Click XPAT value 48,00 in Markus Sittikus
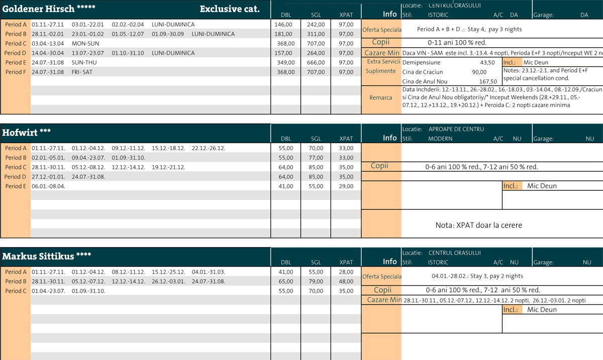Viewport: 603px width, 360px height. click(346, 281)
